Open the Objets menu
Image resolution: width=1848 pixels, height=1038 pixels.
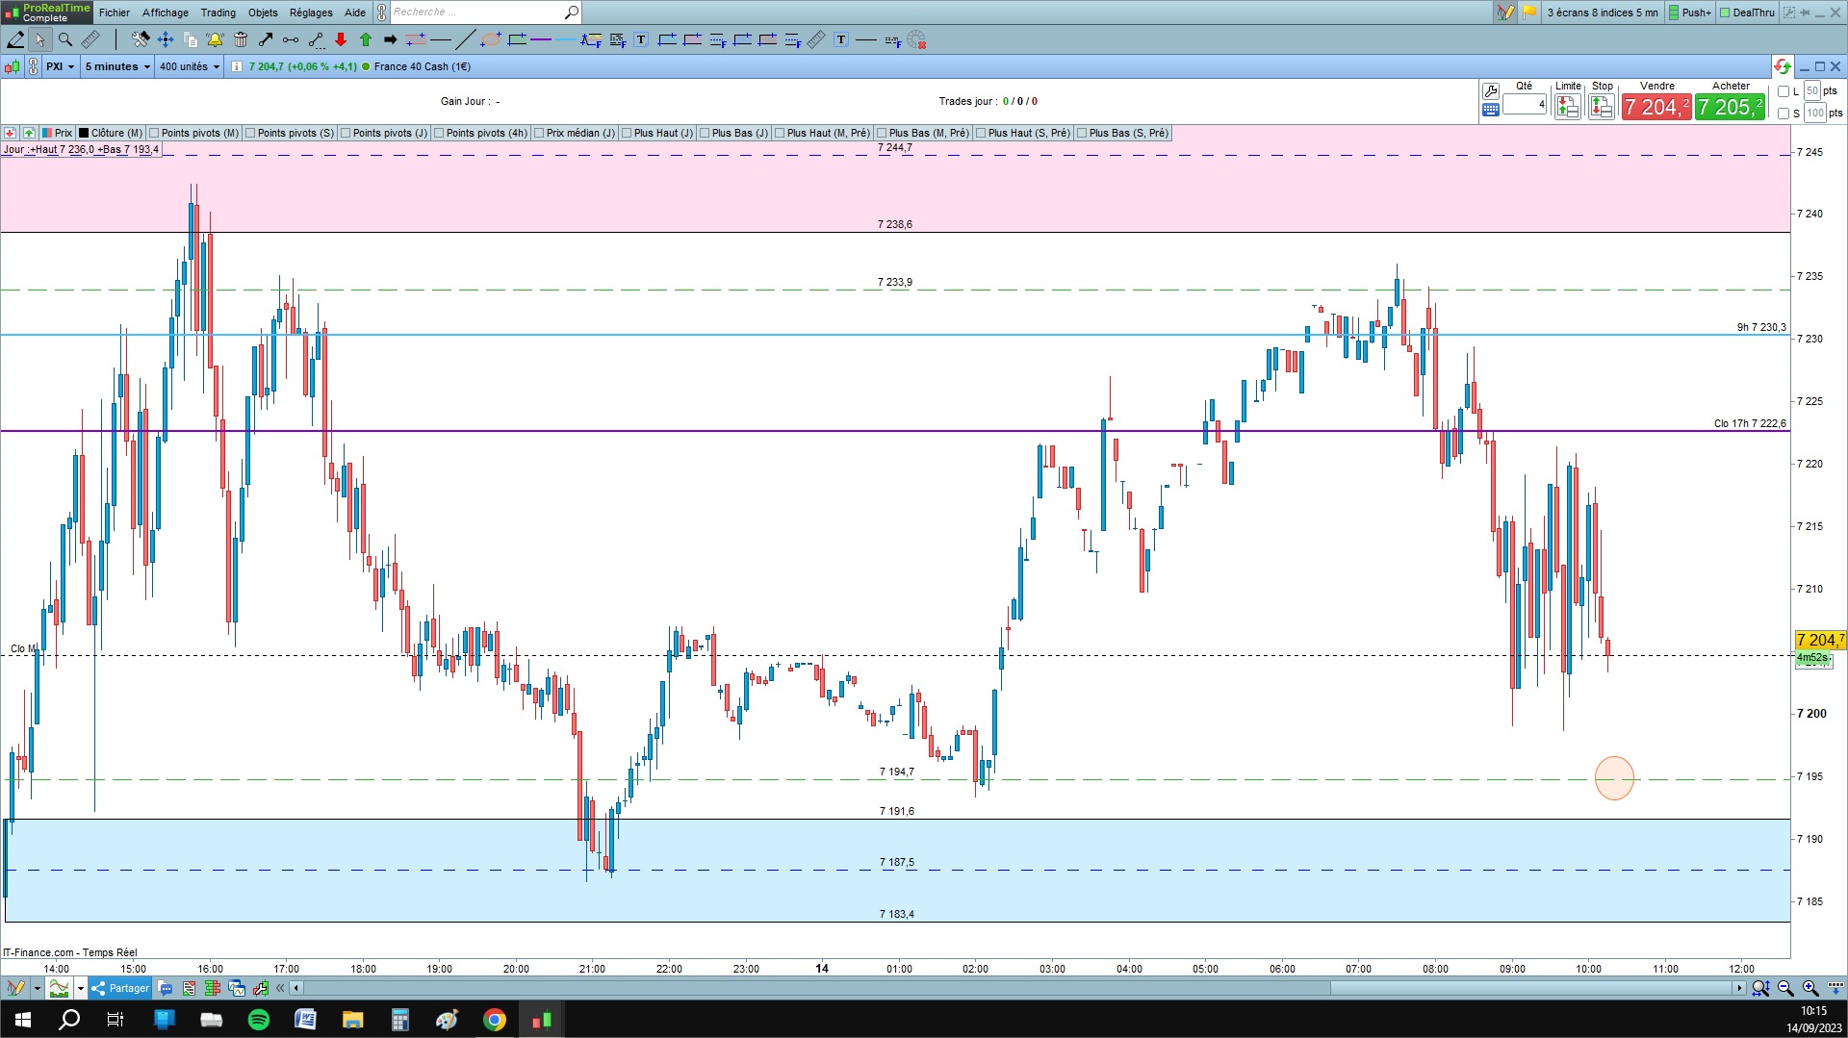[x=263, y=13]
